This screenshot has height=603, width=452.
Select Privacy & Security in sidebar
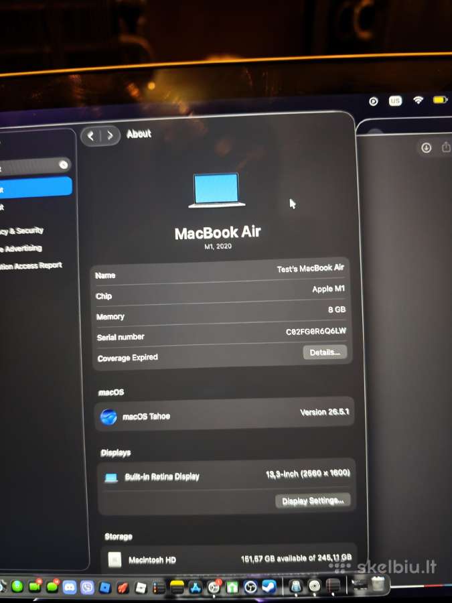(x=22, y=230)
